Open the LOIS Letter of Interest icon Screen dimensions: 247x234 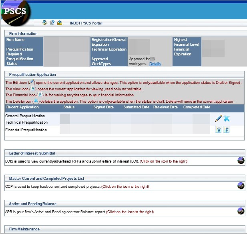click(241, 161)
